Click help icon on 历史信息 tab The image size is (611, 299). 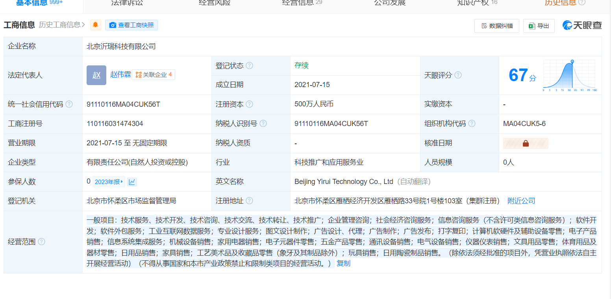coord(582,2)
